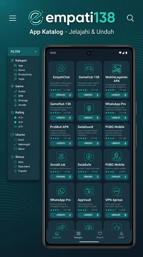
Task: Switch to the Kategori bottom tab
Action: click(x=79, y=235)
